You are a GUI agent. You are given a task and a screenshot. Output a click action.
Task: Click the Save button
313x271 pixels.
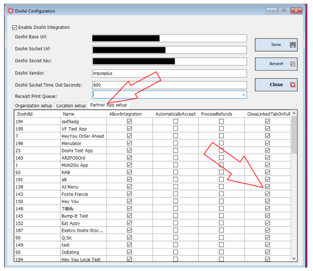[x=276, y=45]
